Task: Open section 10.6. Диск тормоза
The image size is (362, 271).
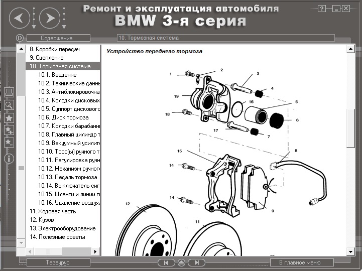Action: (63, 117)
